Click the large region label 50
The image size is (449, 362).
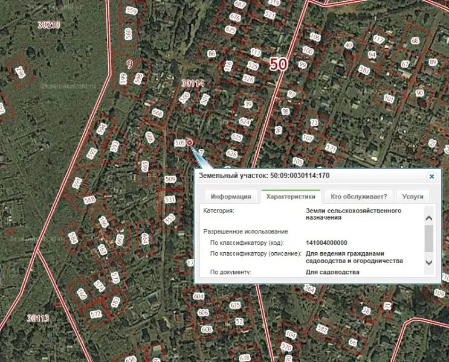point(279,63)
